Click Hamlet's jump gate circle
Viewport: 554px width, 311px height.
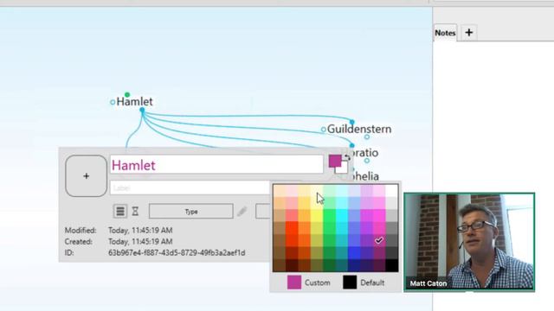click(113, 102)
